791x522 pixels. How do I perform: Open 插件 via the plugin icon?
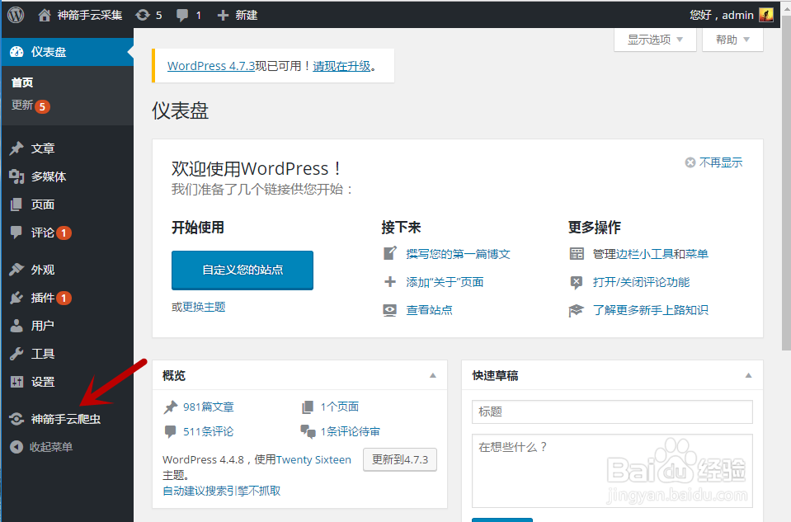pos(18,296)
